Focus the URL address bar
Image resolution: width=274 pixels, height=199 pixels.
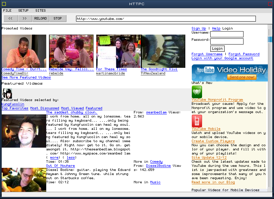tap(166, 19)
